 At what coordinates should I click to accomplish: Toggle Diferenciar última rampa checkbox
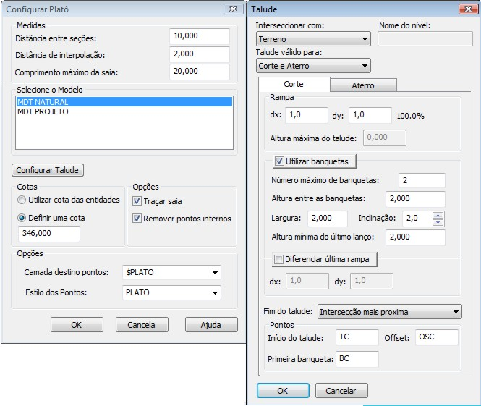click(280, 260)
